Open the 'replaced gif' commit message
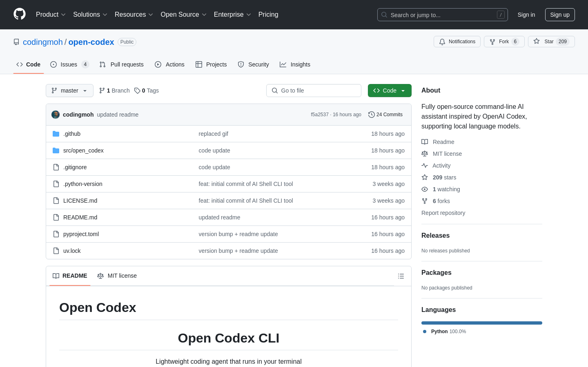The width and height of the screenshot is (588, 367). (214, 134)
